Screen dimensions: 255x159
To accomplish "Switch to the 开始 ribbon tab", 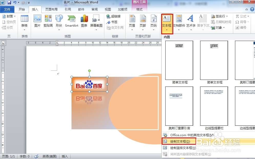I will (22, 9).
